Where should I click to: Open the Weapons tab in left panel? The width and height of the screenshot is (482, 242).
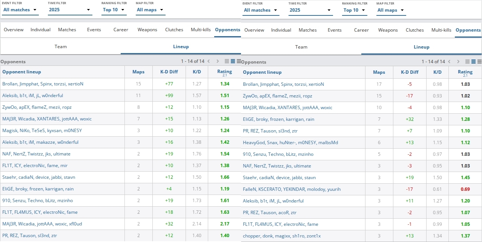click(147, 30)
